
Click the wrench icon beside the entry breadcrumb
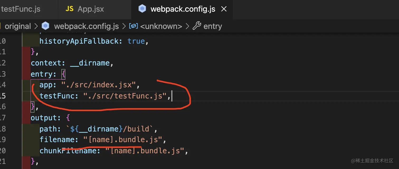click(x=197, y=26)
